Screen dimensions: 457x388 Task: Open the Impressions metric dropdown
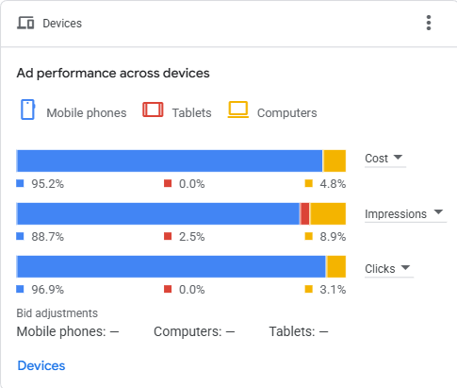(405, 213)
